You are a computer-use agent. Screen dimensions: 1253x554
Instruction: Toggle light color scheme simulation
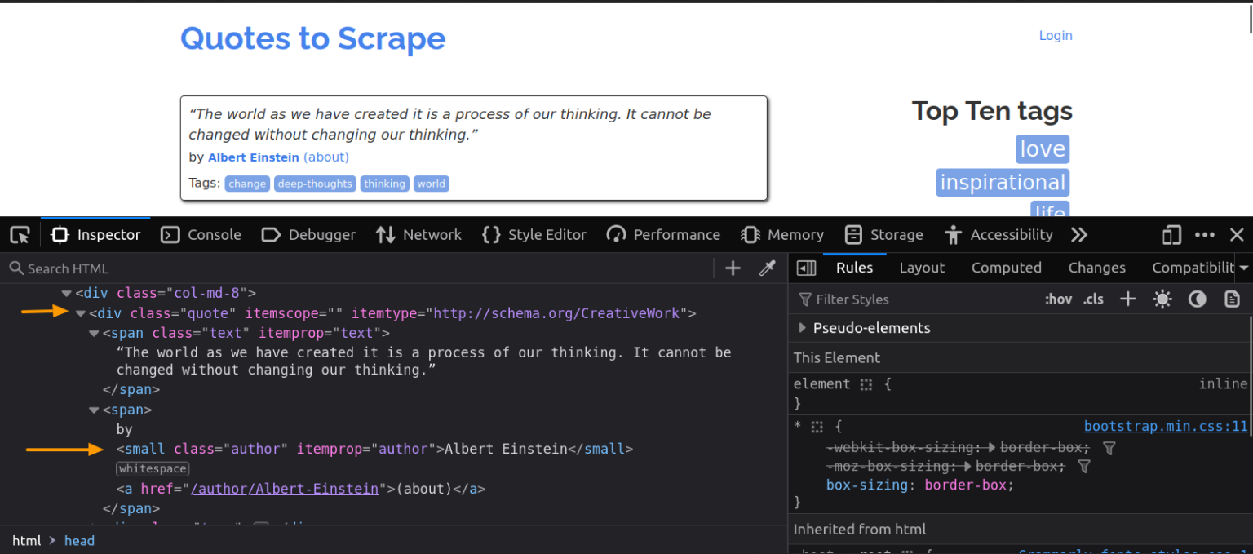1162,299
